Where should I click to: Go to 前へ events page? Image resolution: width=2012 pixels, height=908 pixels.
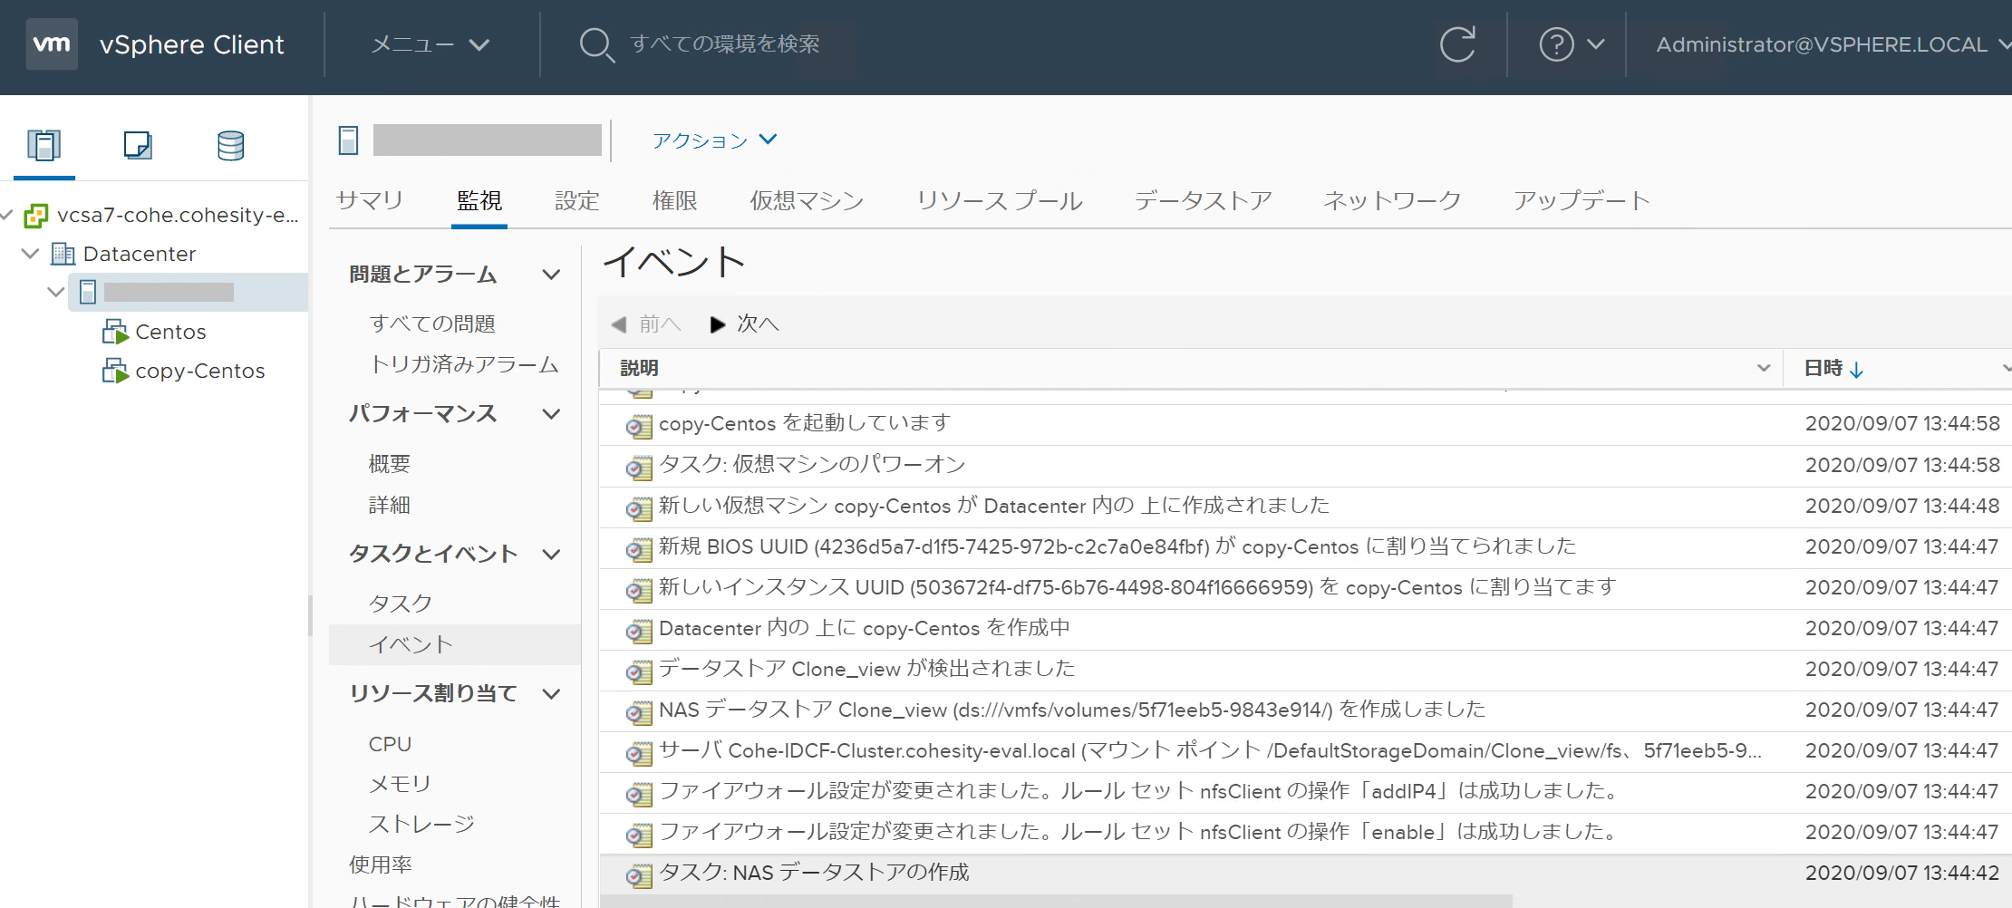pos(646,324)
